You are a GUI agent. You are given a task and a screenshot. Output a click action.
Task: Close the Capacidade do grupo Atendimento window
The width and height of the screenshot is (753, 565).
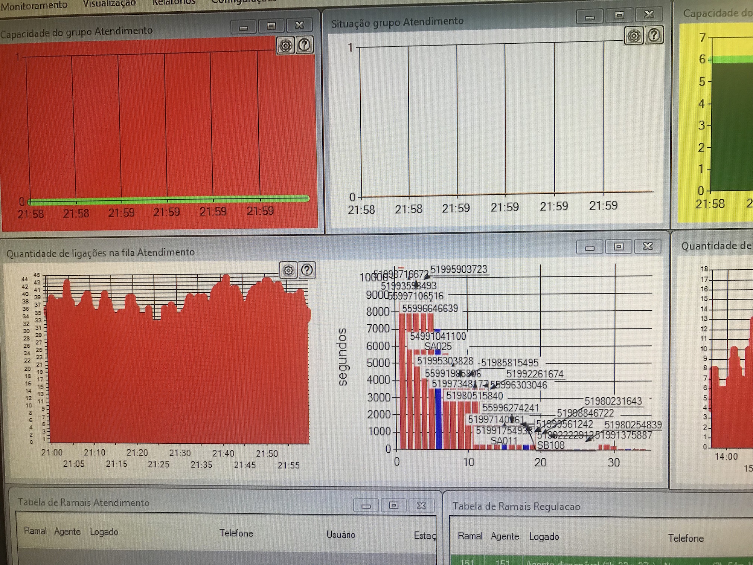299,25
